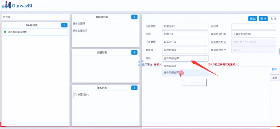The height and width of the screenshot is (129, 280).
Task: Click the 任务名称 input field
Action: [x=185, y=26]
